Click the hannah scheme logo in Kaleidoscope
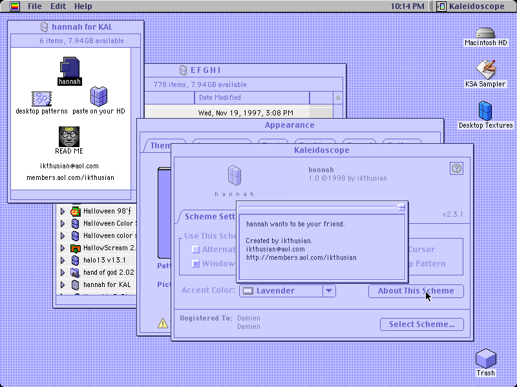517x387 pixels. (x=235, y=175)
